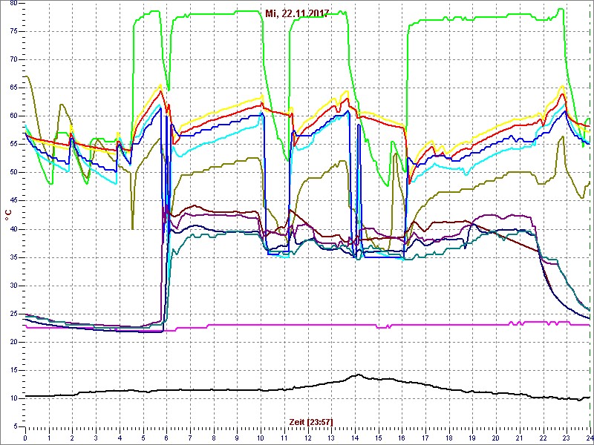The height and width of the screenshot is (445, 594).
Task: Select the 25 label on temperature axis
Action: pos(13,314)
